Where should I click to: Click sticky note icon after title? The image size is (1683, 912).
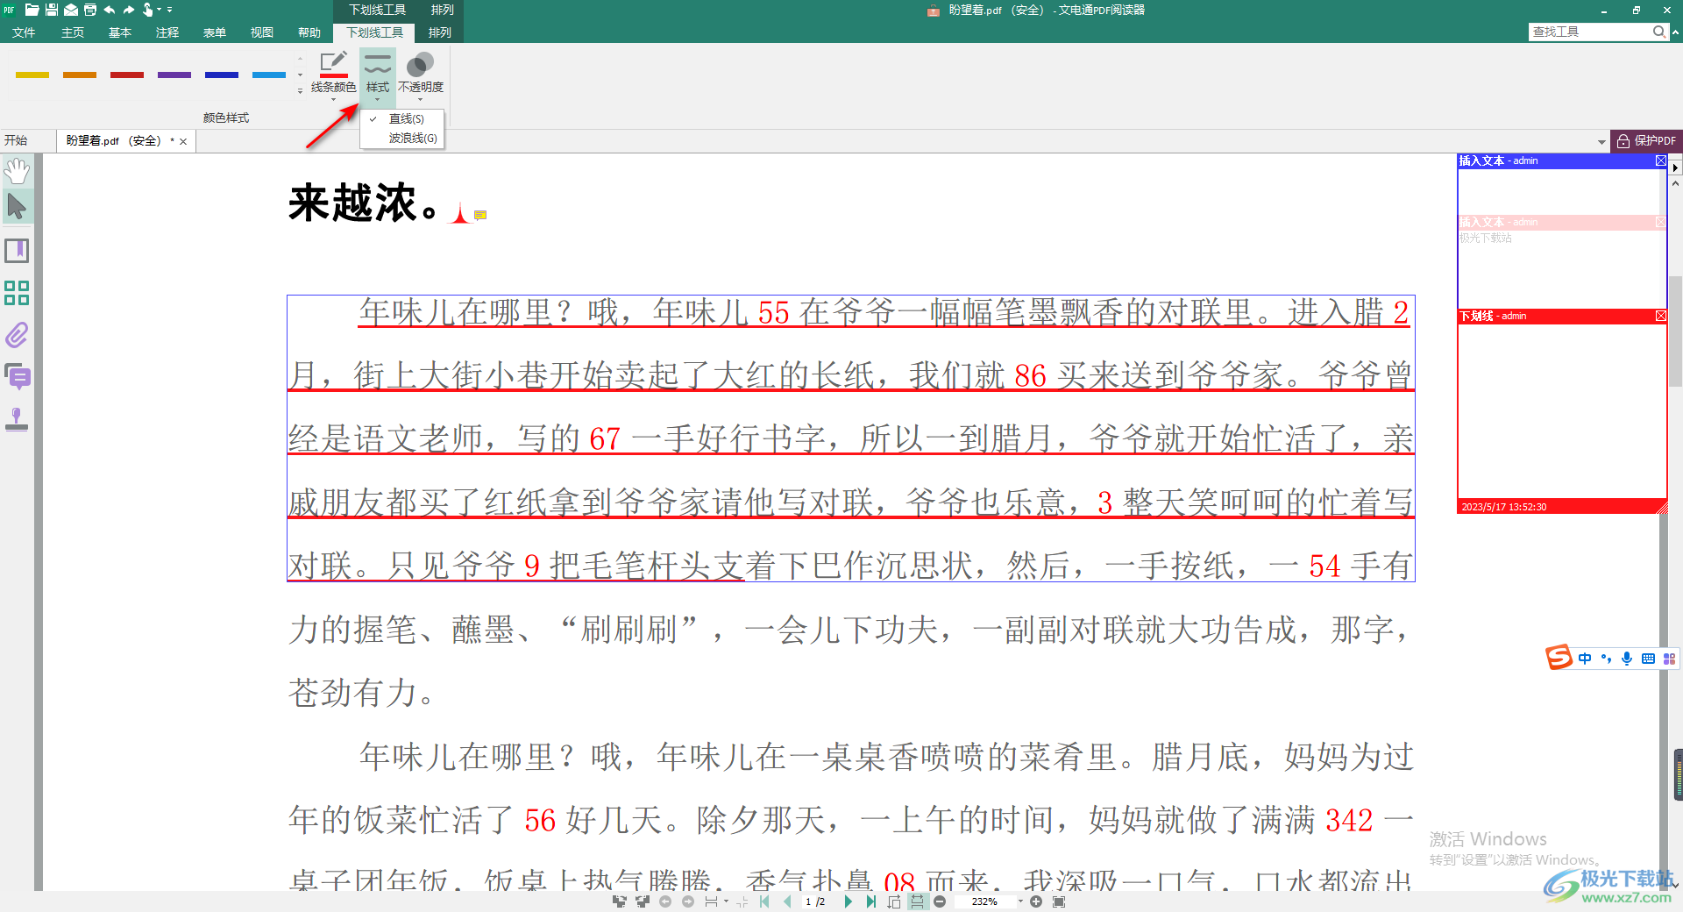pyautogui.click(x=480, y=215)
